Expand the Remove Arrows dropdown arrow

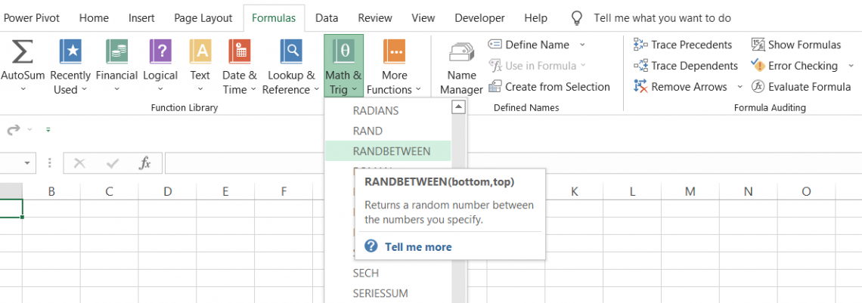click(740, 87)
